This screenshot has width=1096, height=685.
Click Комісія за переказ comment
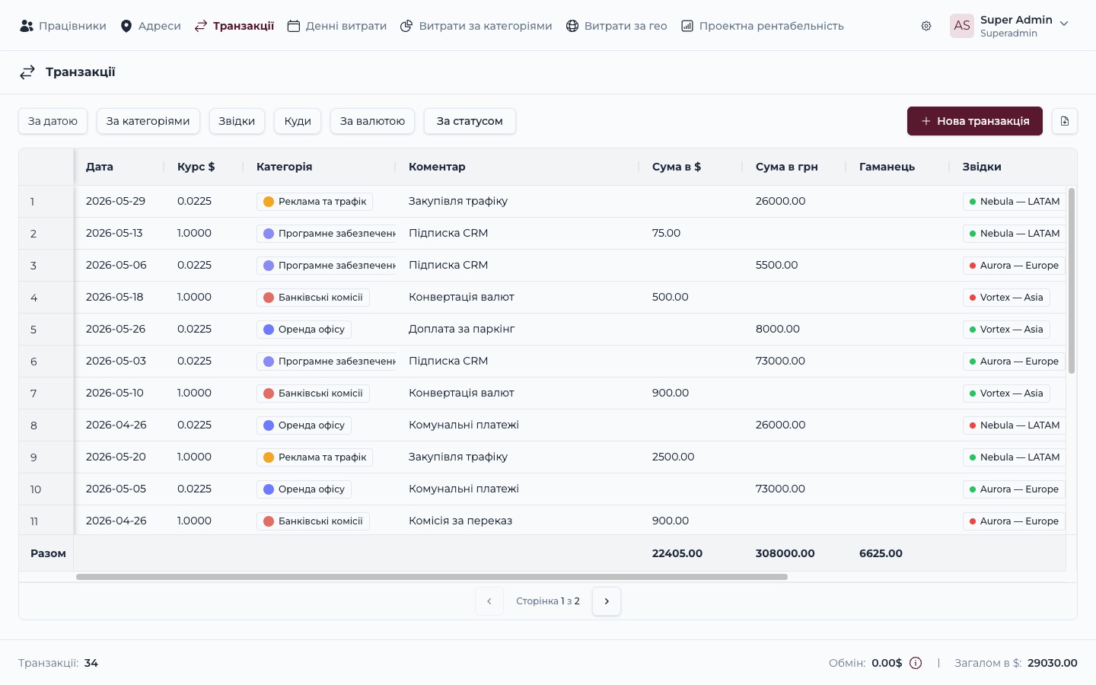460,521
